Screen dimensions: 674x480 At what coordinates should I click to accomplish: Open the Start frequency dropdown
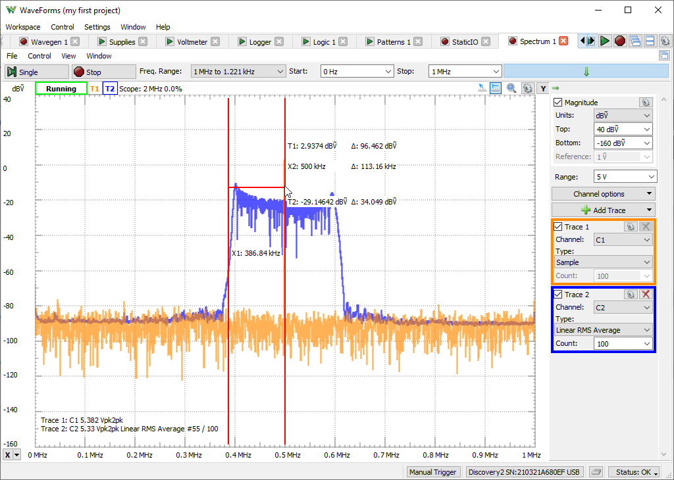[x=357, y=71]
